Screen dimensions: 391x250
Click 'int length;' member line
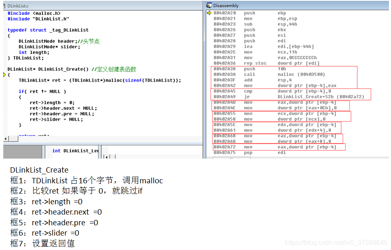(x=34, y=52)
